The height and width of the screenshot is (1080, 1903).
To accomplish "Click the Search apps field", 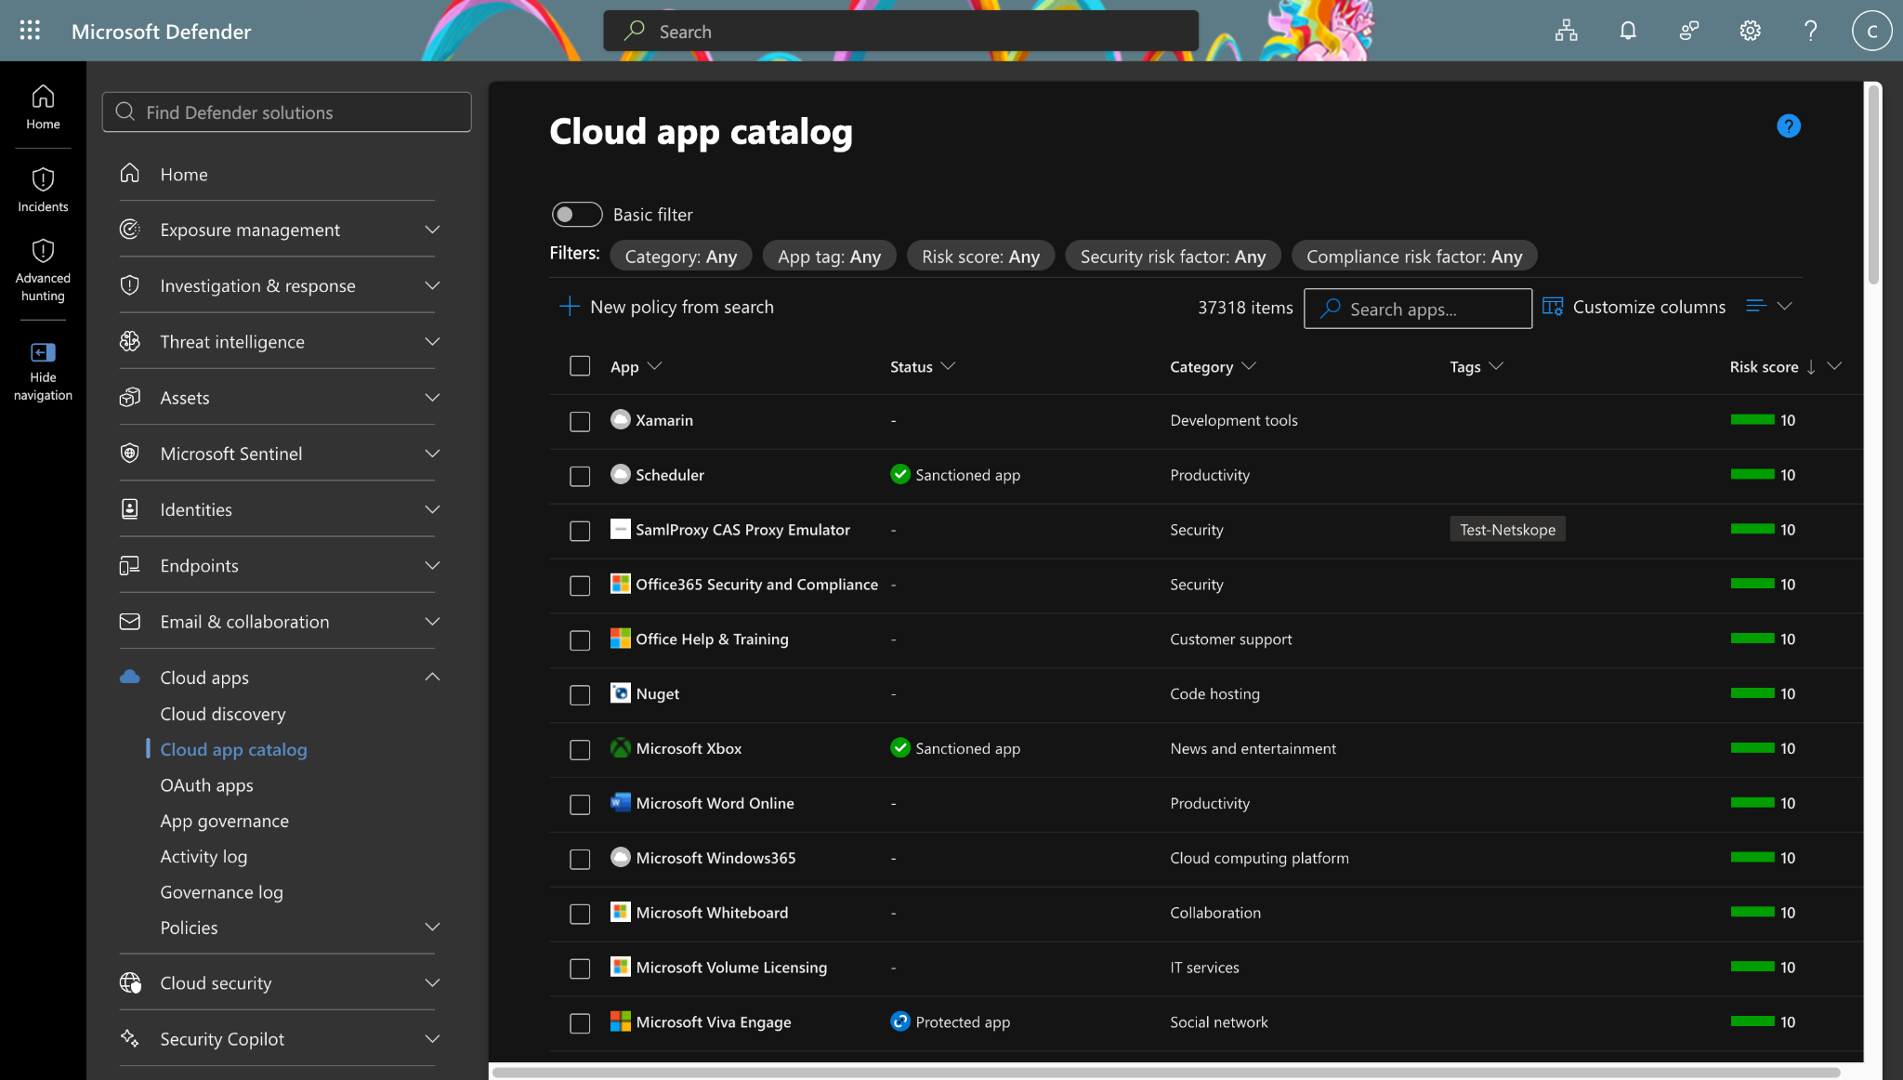I will (x=1418, y=309).
